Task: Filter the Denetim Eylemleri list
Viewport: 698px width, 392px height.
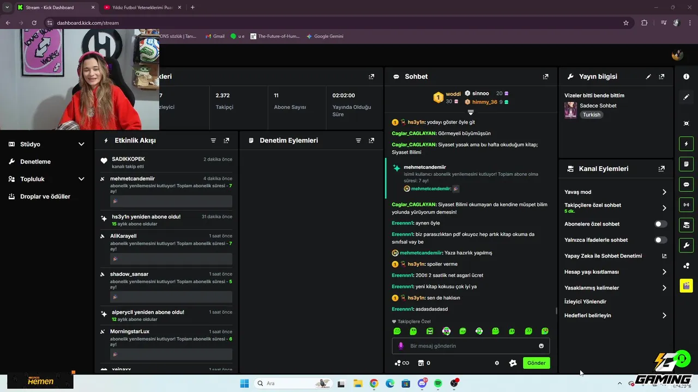Action: (x=358, y=140)
